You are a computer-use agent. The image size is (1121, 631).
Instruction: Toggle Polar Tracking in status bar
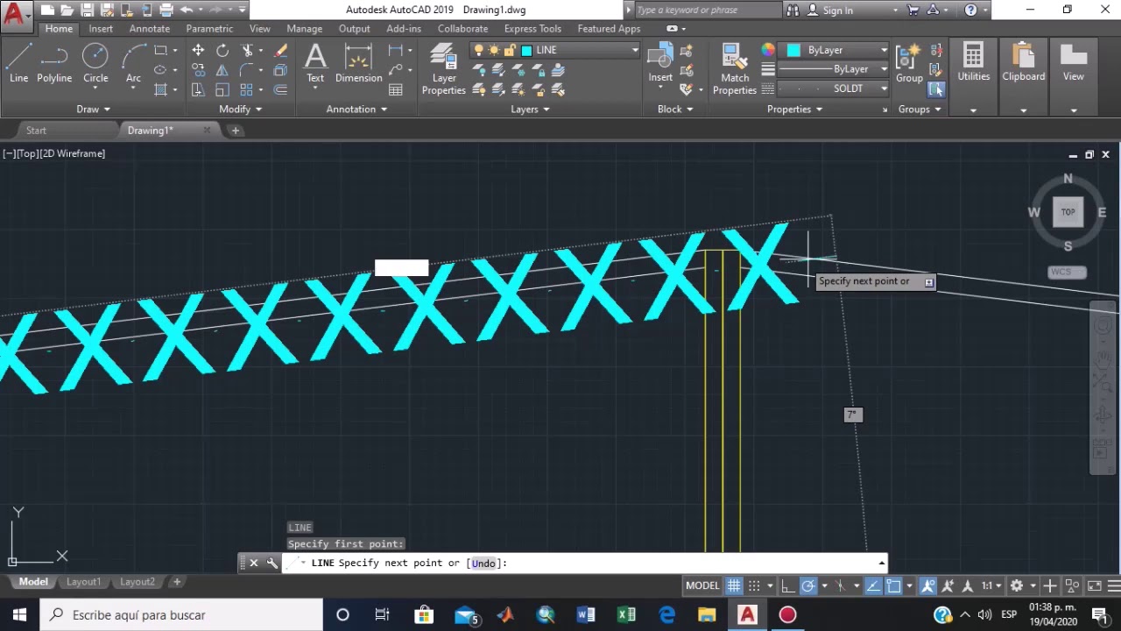coord(808,585)
